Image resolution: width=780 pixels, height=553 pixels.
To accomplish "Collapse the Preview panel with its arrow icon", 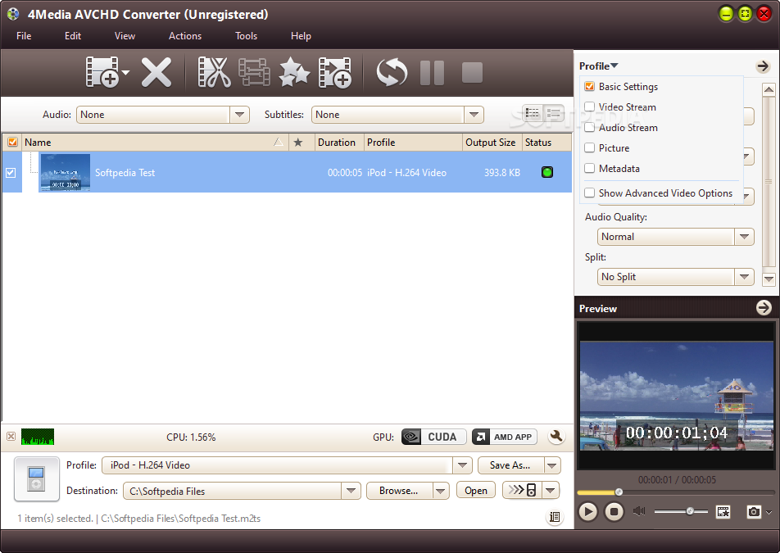I will click(x=764, y=308).
